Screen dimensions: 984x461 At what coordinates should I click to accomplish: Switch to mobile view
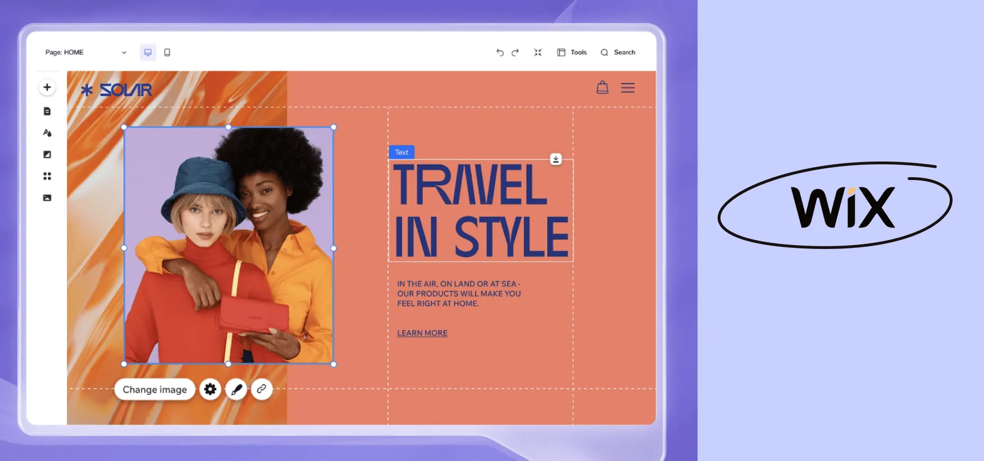tap(167, 52)
